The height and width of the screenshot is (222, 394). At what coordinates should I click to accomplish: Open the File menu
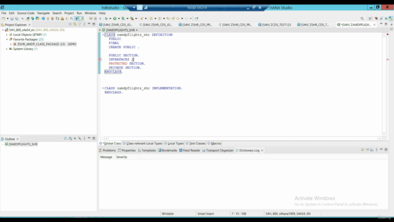tap(4, 13)
